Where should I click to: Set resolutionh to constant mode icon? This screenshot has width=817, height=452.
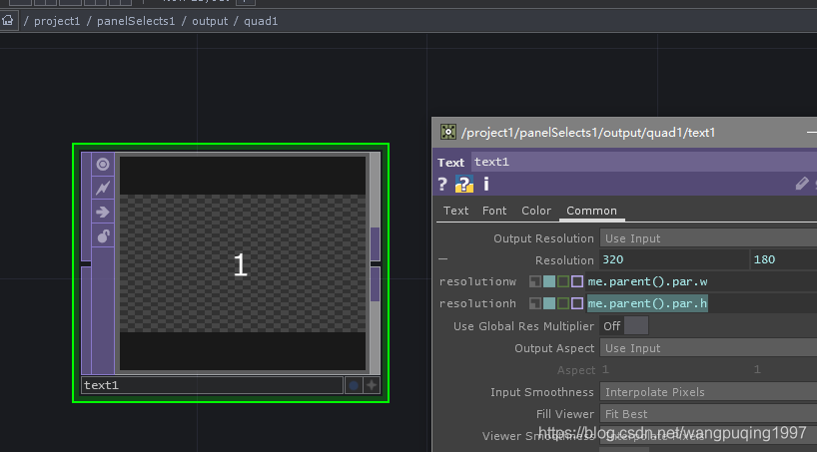click(535, 303)
